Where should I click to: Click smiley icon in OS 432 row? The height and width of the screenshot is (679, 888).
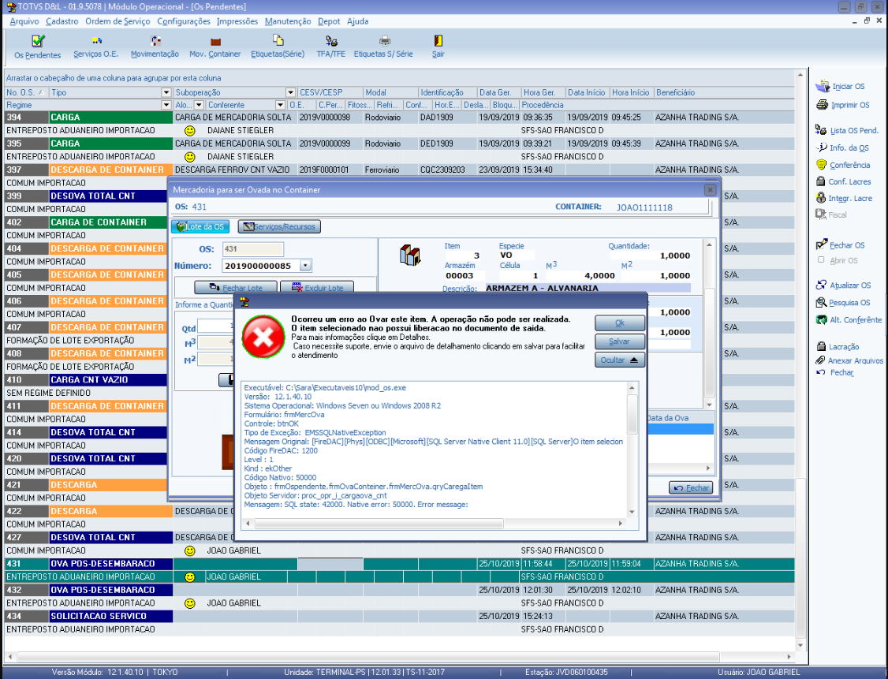[190, 603]
